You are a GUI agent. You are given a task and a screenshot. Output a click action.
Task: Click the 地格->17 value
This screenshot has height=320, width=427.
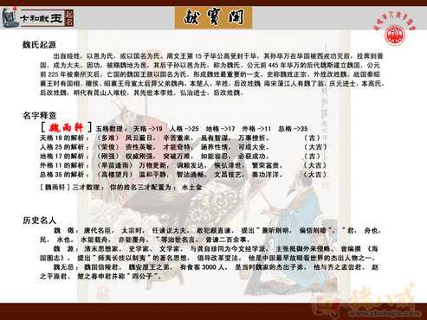221,129
